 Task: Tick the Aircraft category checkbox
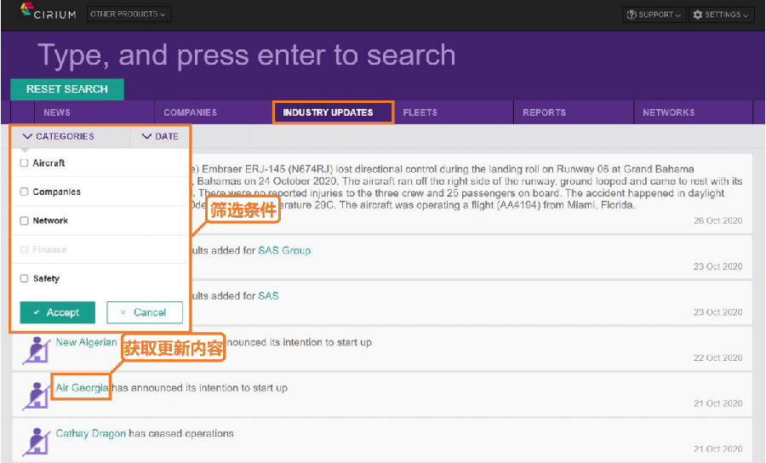tap(25, 163)
